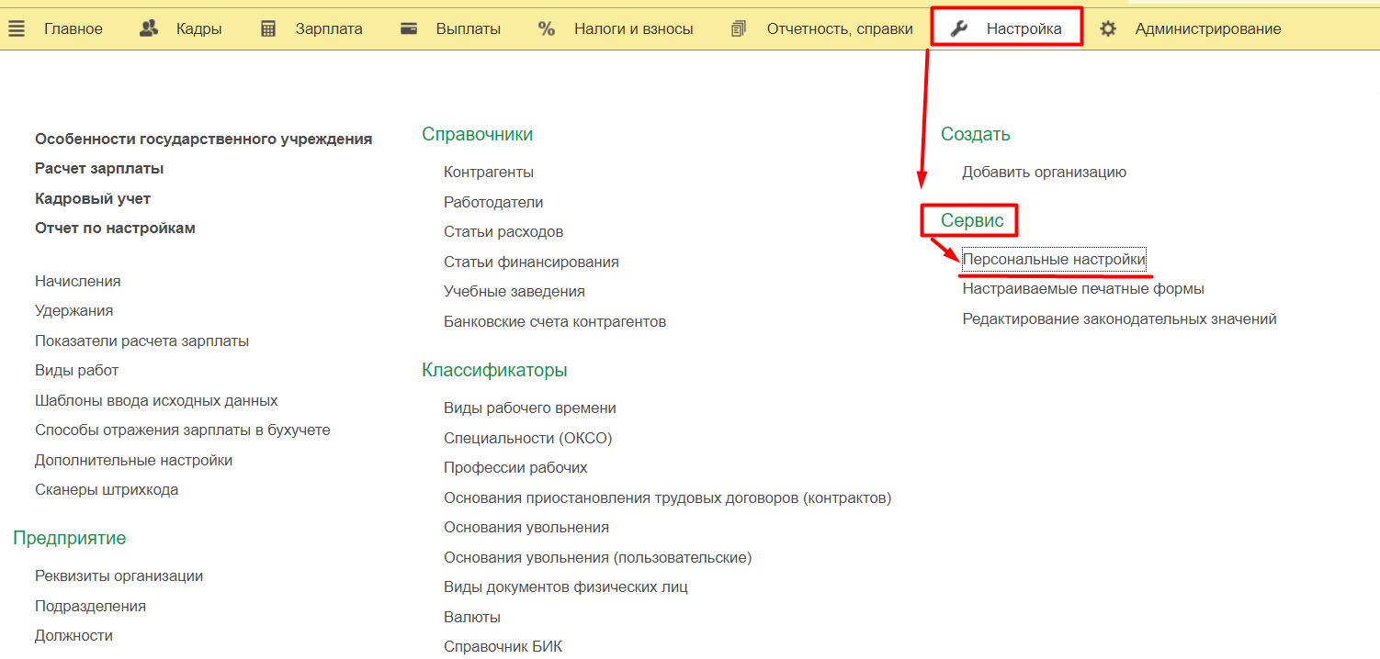Screen dimensions: 1380x659
Task: Open Настраиваемые печатные формы
Action: point(1083,288)
